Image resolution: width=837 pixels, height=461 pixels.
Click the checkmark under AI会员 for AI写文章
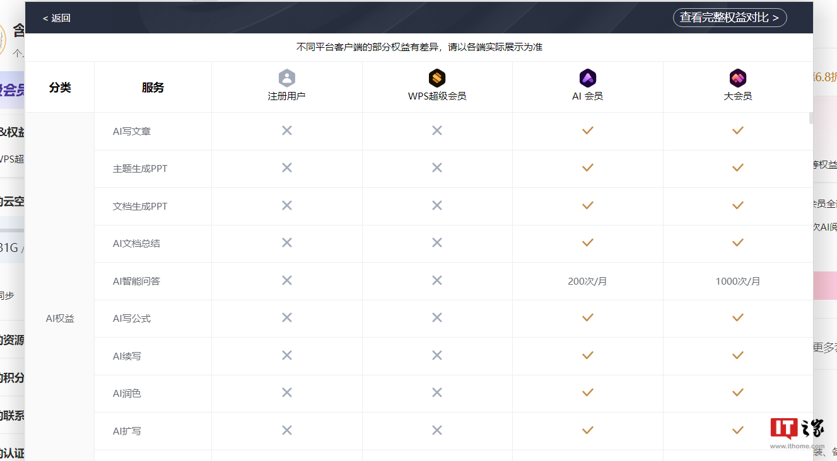587,130
